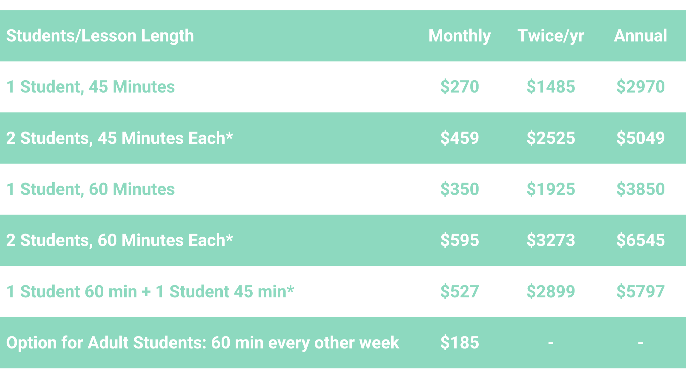Click the $270 monthly price
Viewport: 688px width, 387px height.
click(460, 87)
